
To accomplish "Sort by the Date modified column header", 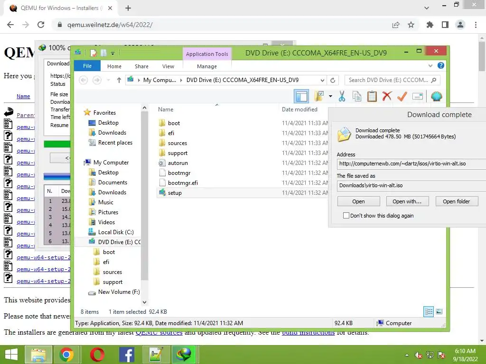I will (299, 109).
